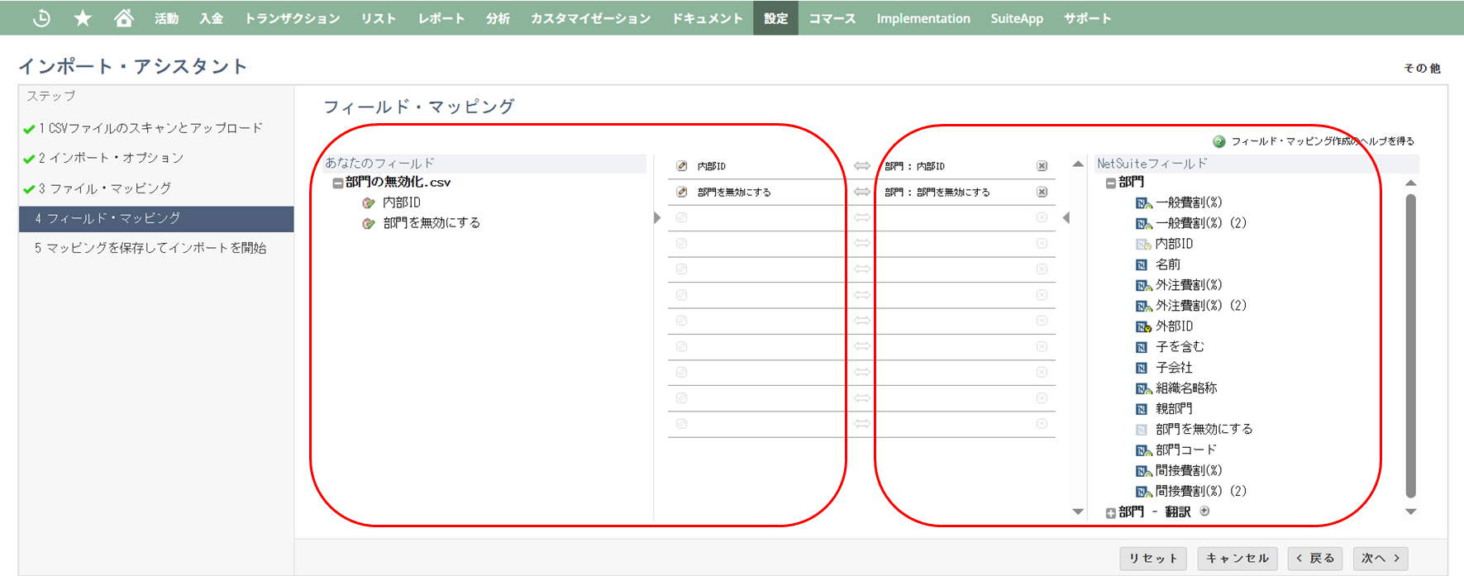Image resolution: width=1464 pixels, height=576 pixels.
Task: Select NetSuite field 部門コード
Action: click(1186, 450)
